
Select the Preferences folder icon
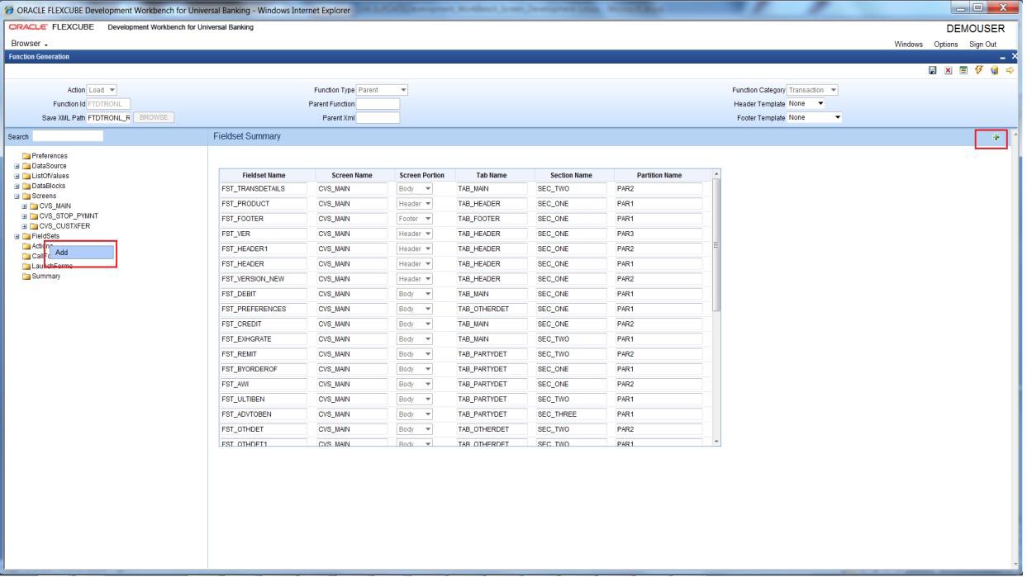(x=26, y=155)
